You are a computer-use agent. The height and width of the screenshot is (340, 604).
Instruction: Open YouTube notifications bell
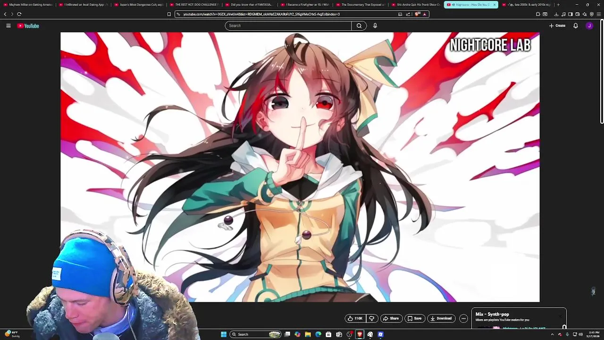tap(576, 25)
